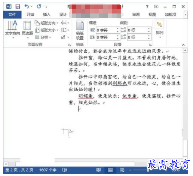Click the underlined word 快乐着
193x176 pixels.
(129, 96)
